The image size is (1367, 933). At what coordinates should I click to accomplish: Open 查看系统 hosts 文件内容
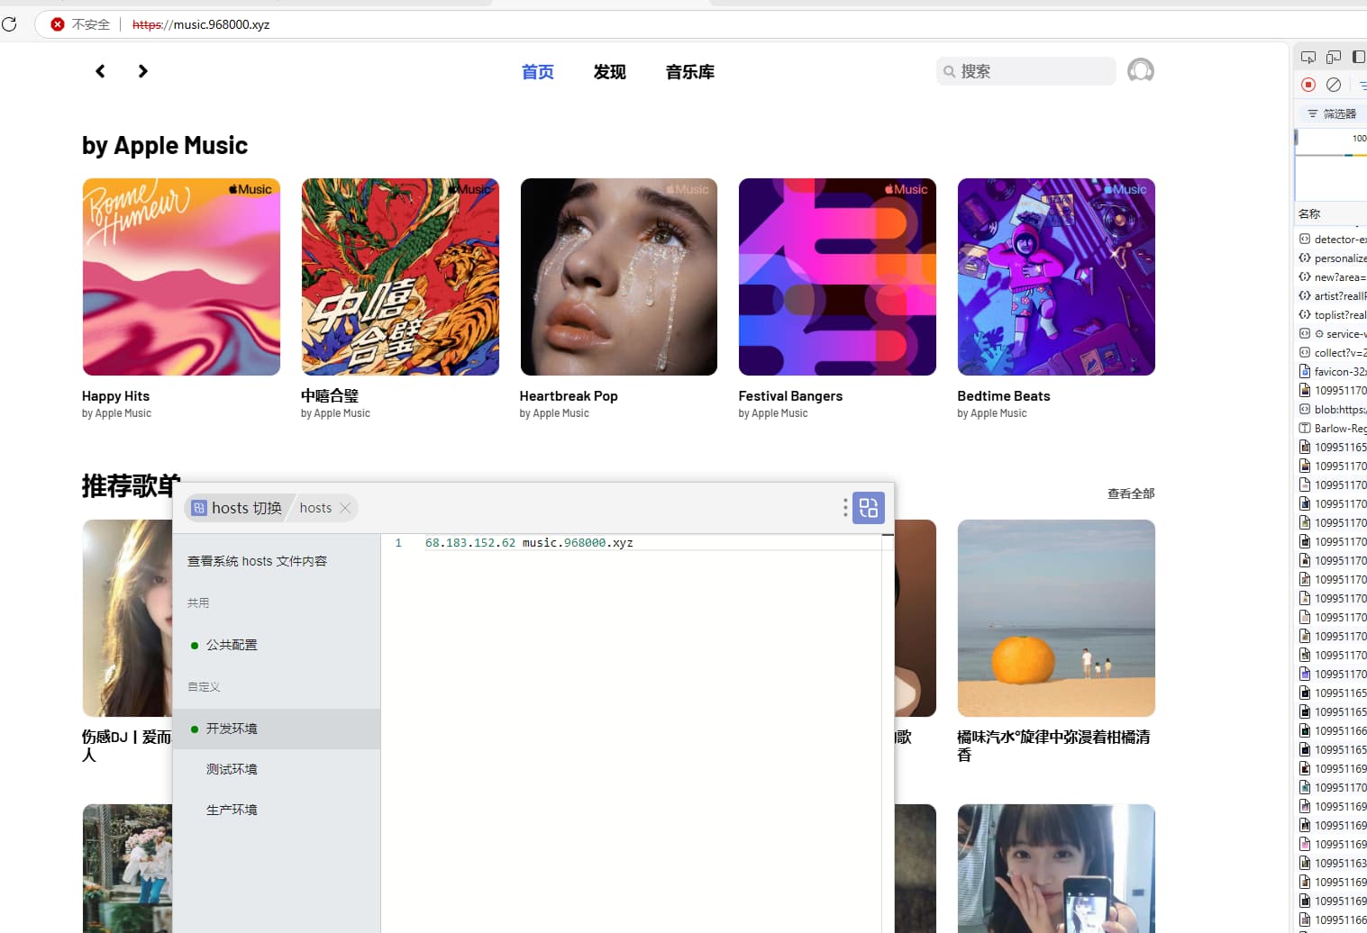pos(257,561)
